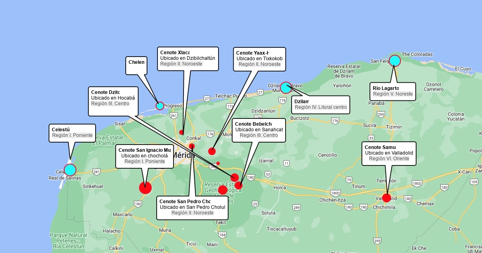The height and width of the screenshot is (253, 482).
Task: Select the large red Cenote San Ignacio marker
Action: [145, 188]
